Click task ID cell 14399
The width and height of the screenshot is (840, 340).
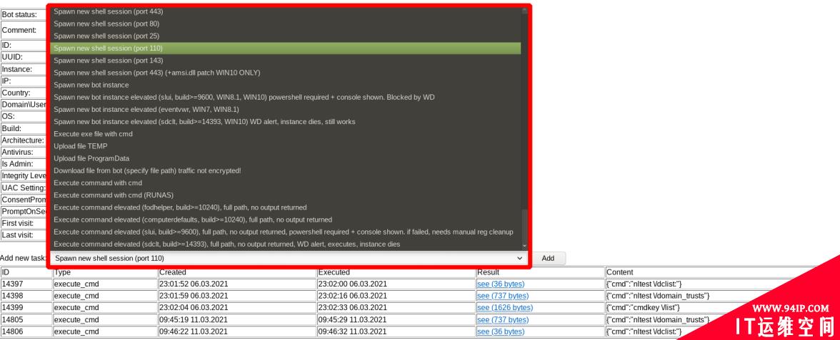[26, 307]
